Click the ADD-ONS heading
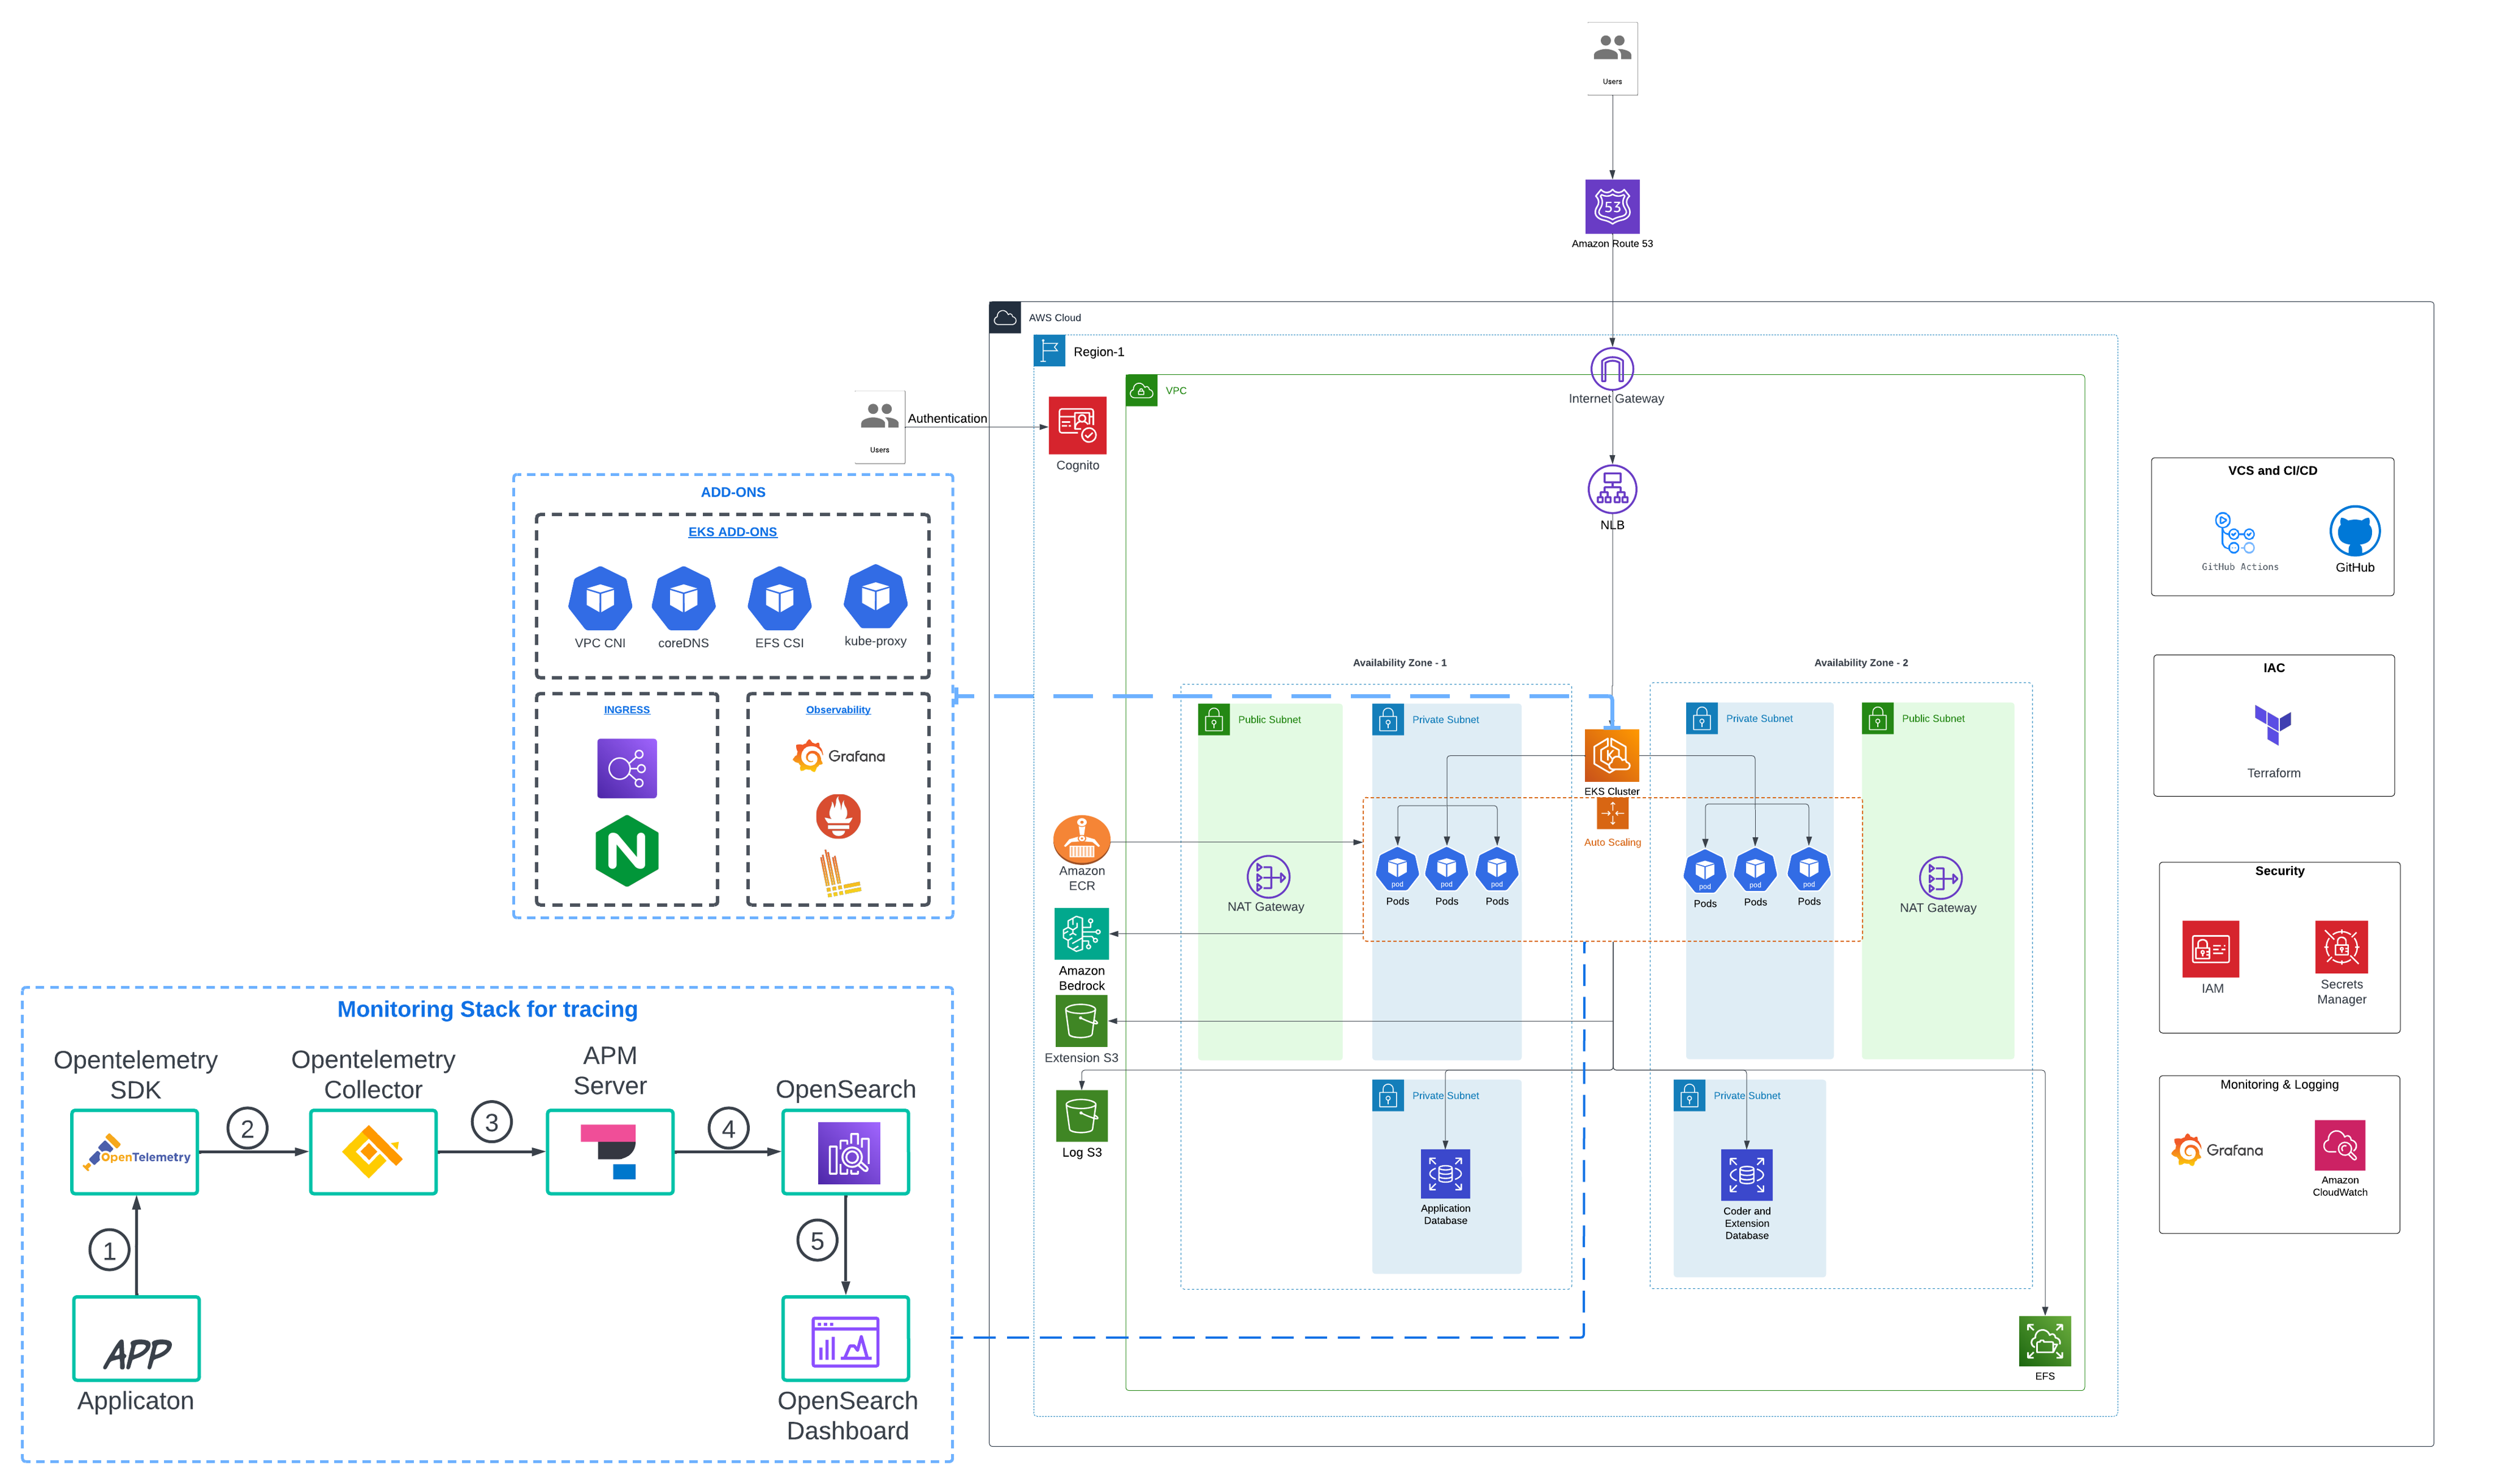Screen dimensions: 2497x1484 tap(732, 492)
